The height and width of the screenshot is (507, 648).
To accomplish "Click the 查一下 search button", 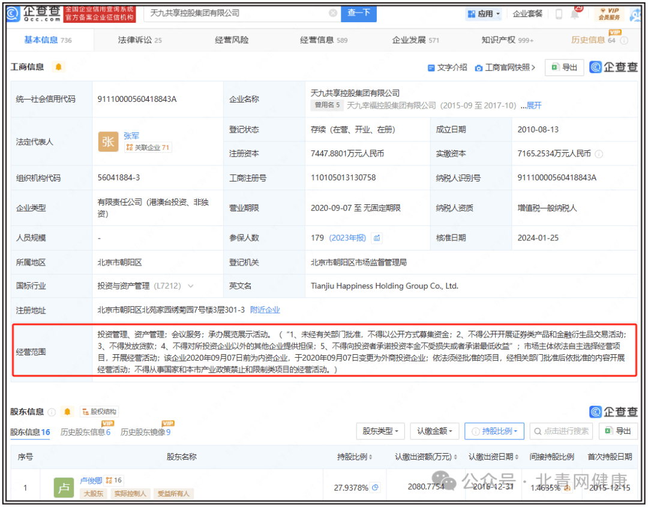I will (358, 13).
